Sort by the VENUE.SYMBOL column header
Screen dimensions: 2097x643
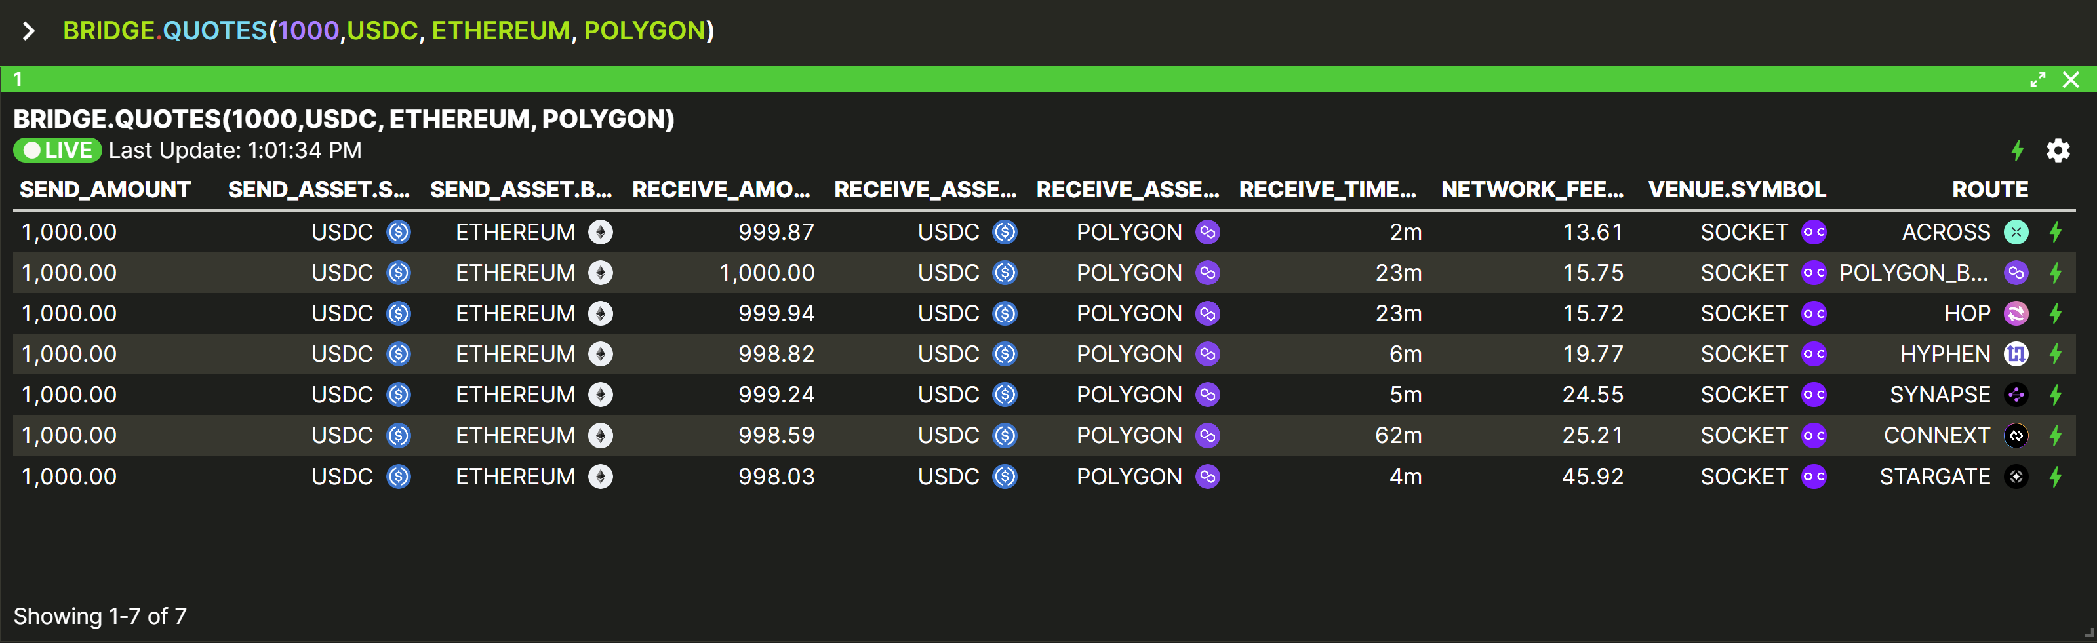(1737, 189)
